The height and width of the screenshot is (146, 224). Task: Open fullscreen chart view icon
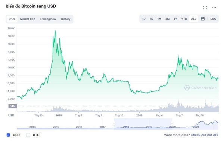[x=205, y=7]
